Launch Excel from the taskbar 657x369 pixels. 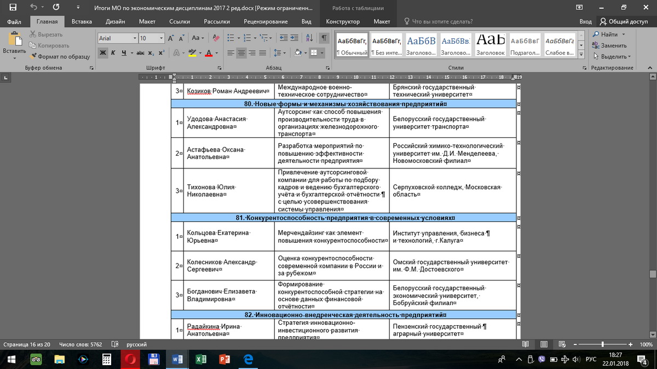(200, 359)
